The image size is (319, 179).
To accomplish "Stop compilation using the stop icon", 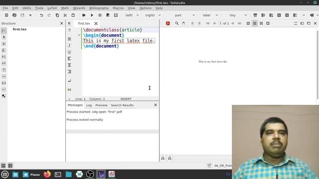I will click(100, 15).
